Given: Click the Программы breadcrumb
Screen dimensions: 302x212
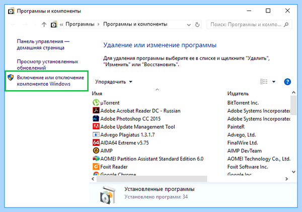Looking at the screenshot, I should click(80, 25).
